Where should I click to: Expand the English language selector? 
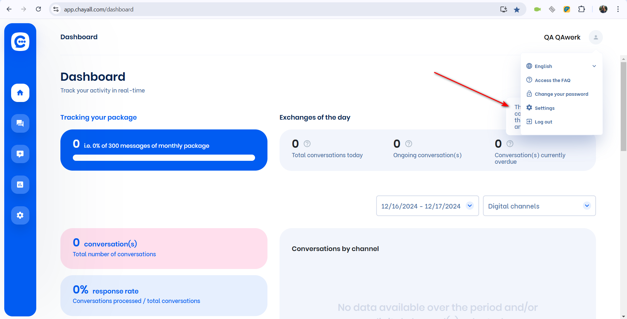click(562, 66)
